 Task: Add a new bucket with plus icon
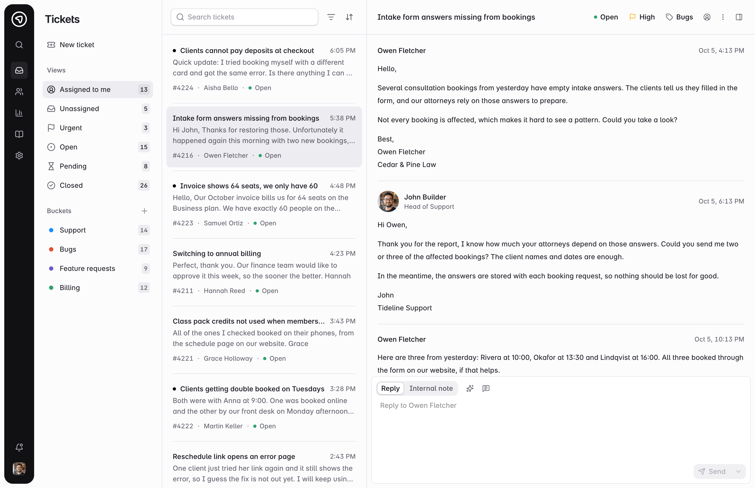tap(144, 211)
